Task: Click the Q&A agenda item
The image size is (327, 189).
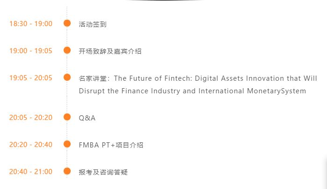Action: tap(87, 118)
